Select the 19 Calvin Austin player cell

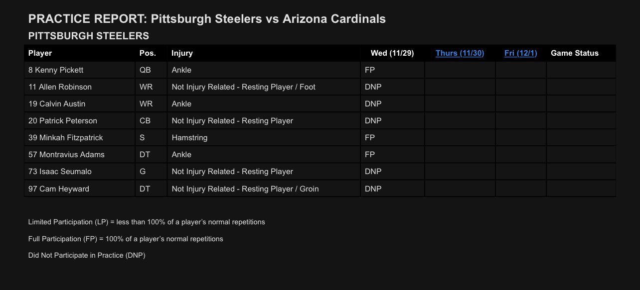coord(80,104)
